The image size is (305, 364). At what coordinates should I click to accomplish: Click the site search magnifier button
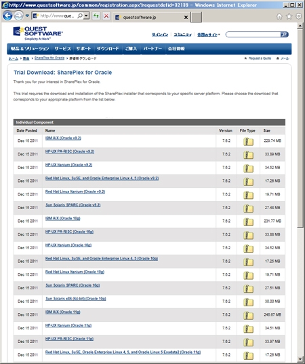coord(285,35)
